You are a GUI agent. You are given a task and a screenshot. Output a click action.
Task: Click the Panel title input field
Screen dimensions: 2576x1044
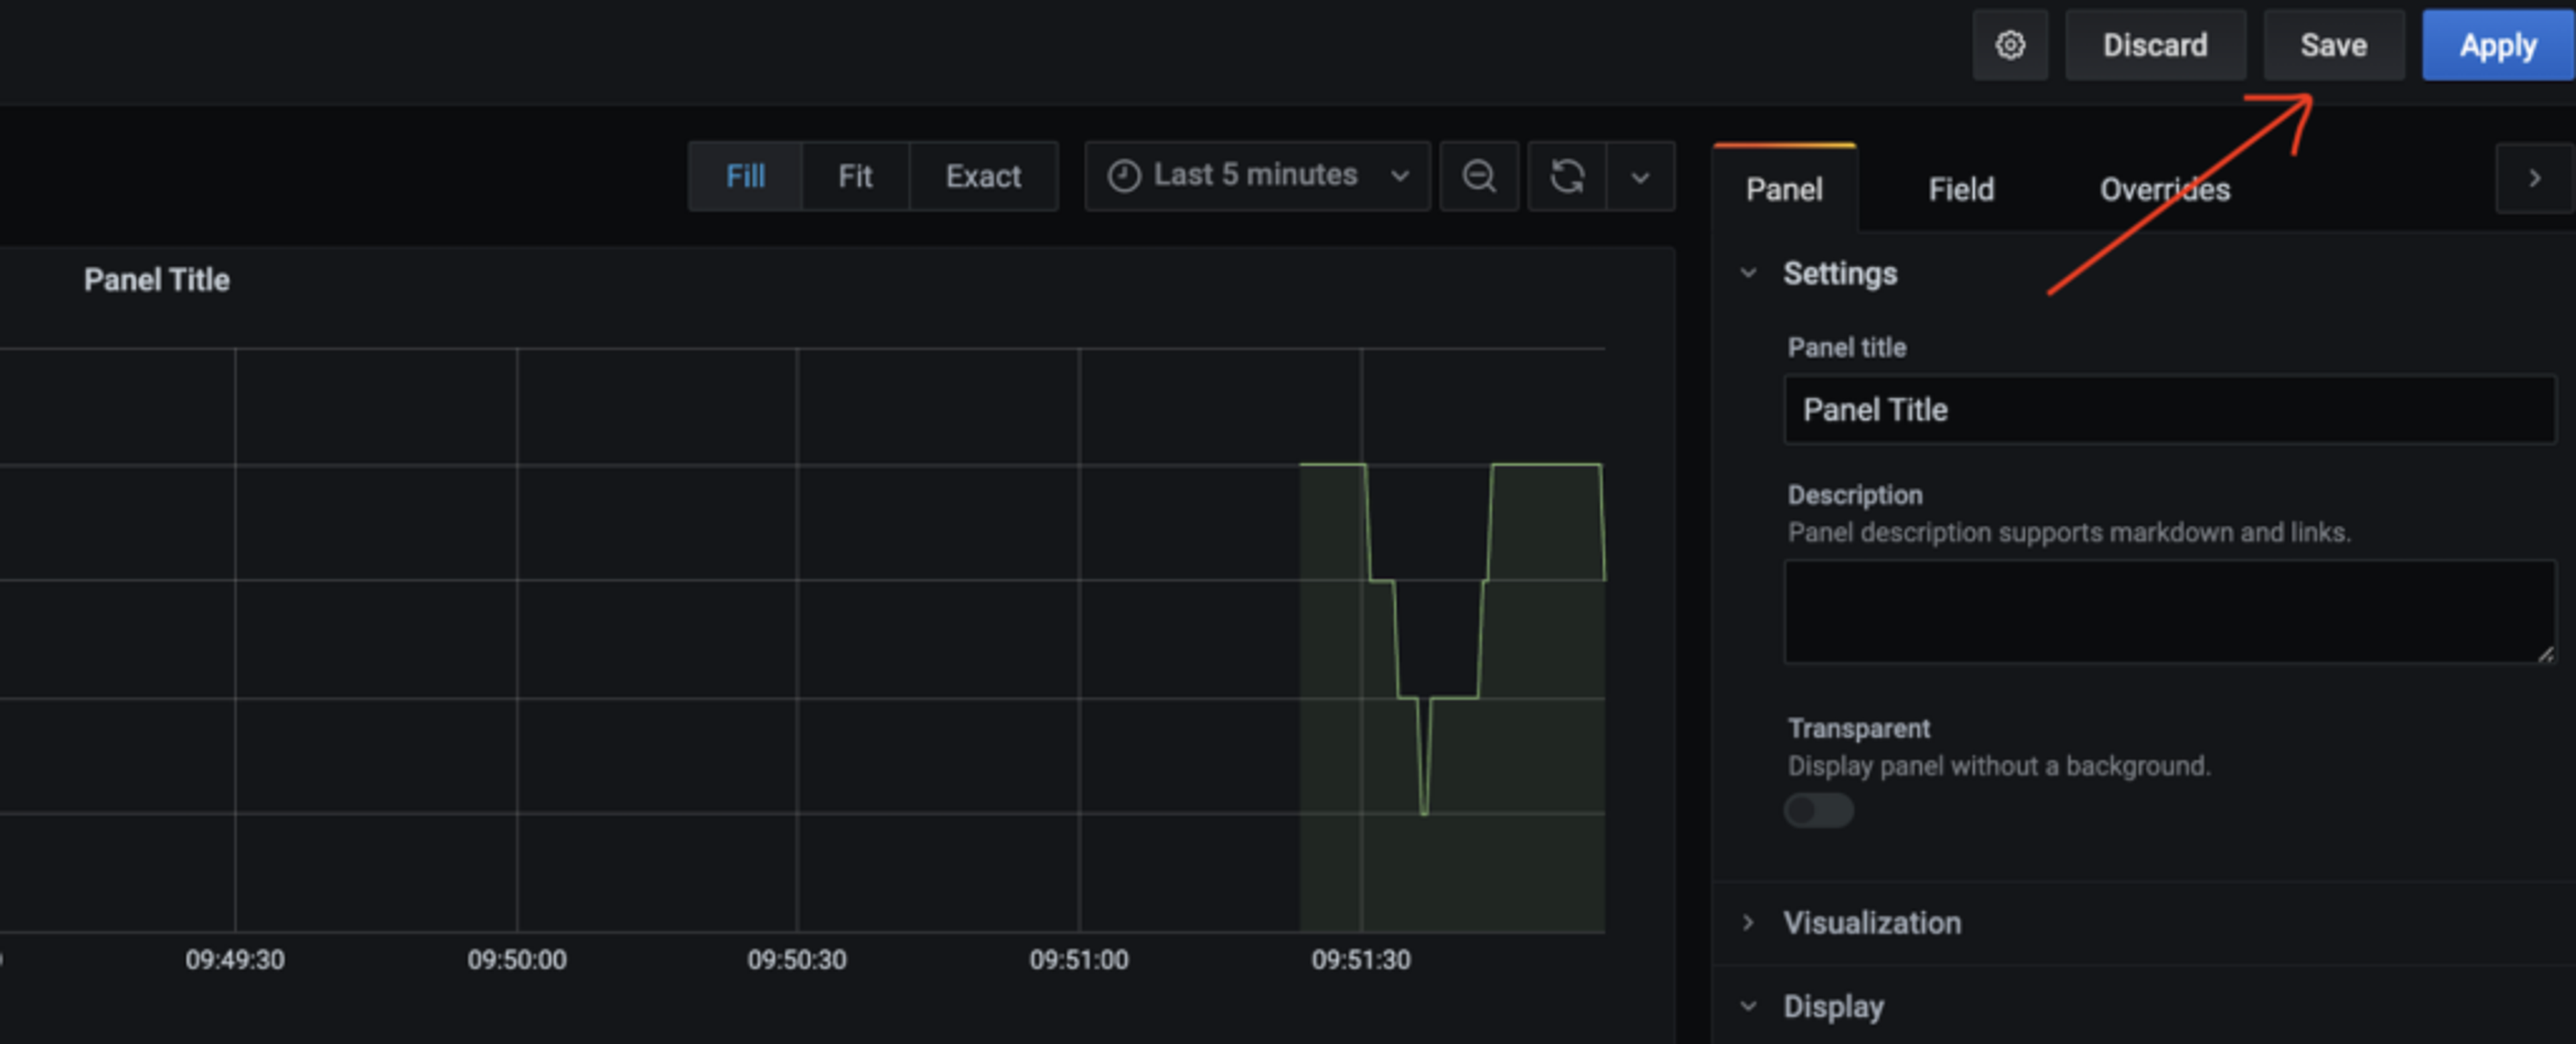2168,409
